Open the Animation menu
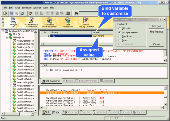 [27, 8]
